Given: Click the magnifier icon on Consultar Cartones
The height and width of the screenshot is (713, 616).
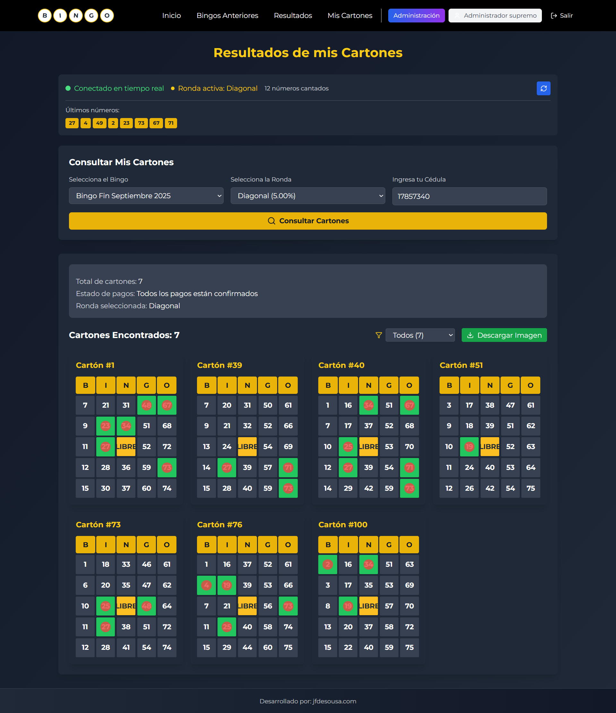Looking at the screenshot, I should (271, 221).
